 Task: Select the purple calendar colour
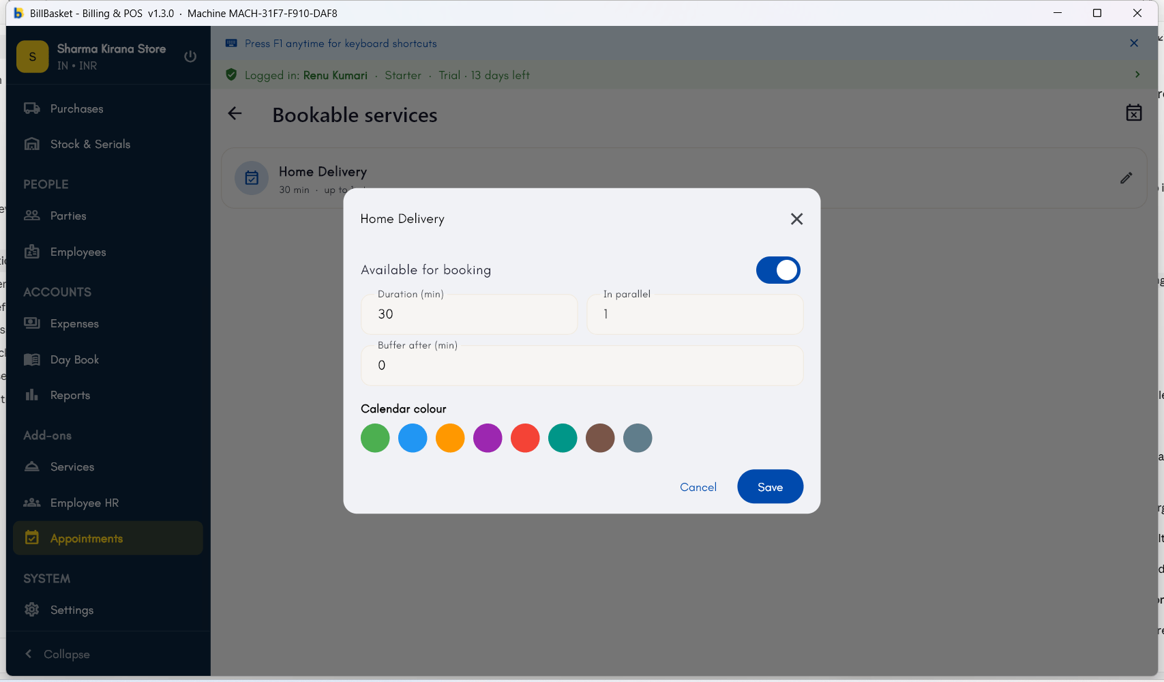(x=488, y=438)
